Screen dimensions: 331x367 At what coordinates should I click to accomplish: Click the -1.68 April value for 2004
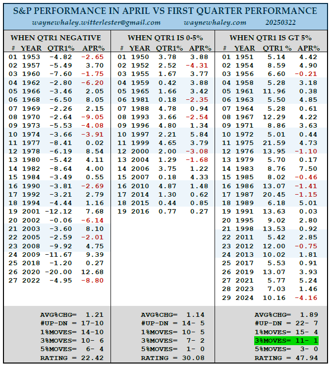pos(197,159)
